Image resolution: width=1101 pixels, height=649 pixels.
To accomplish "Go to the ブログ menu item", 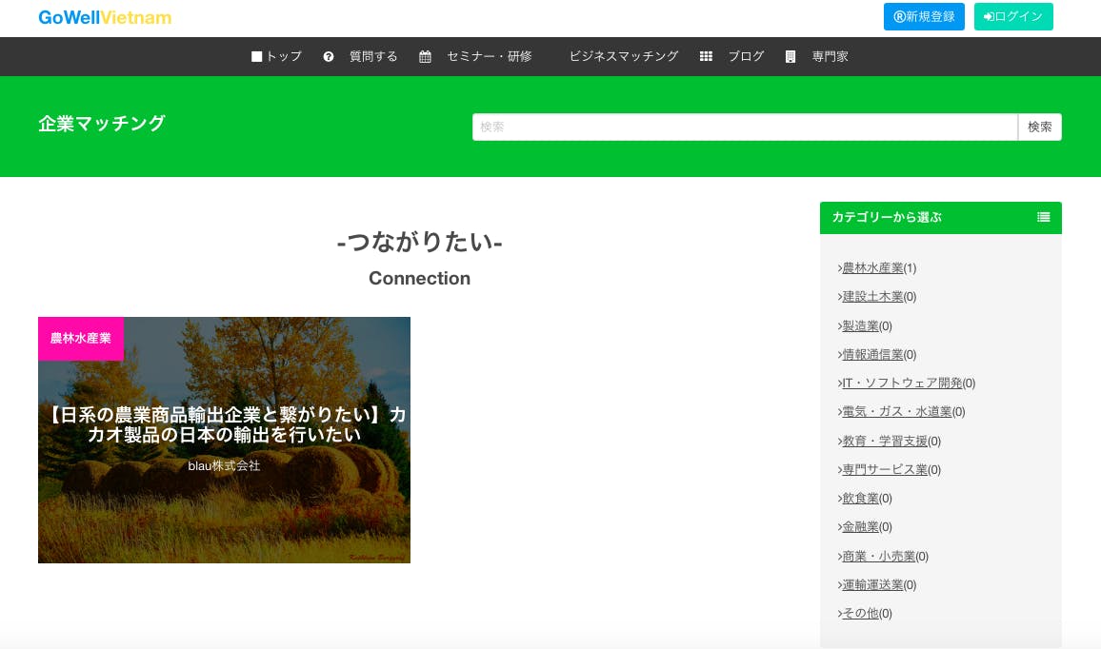I will (746, 56).
